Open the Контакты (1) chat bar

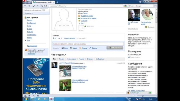(x=138, y=93)
